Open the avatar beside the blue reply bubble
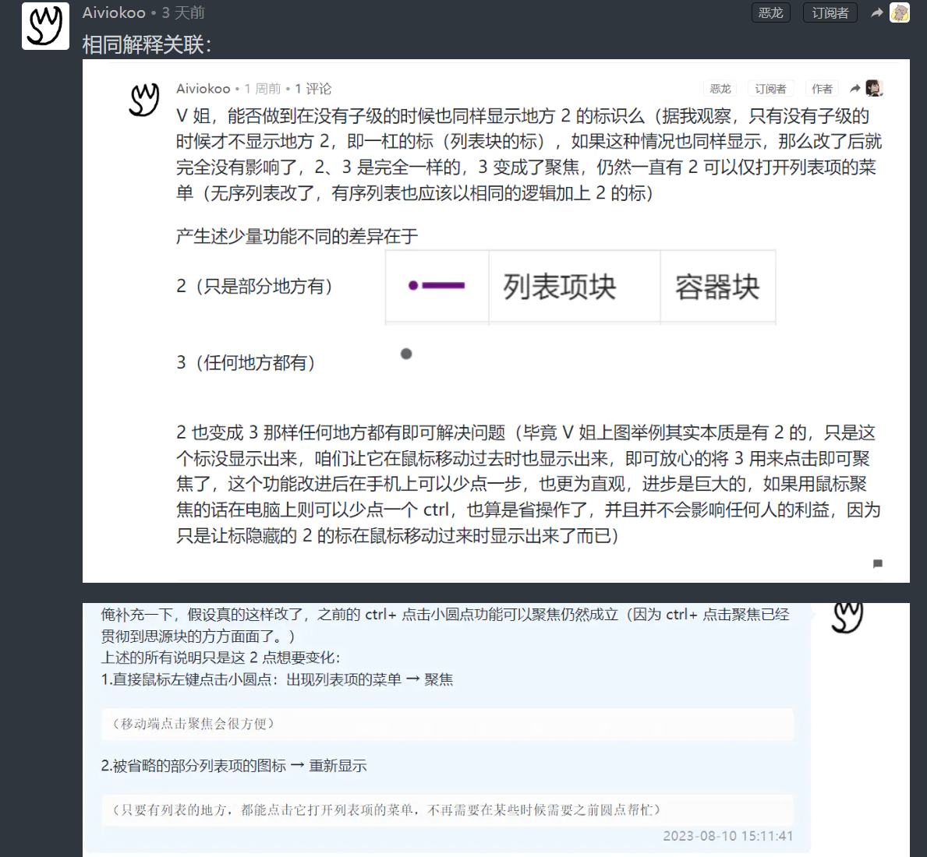 [x=847, y=617]
